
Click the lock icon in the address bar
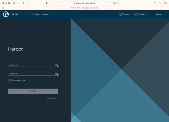pos(75,3)
